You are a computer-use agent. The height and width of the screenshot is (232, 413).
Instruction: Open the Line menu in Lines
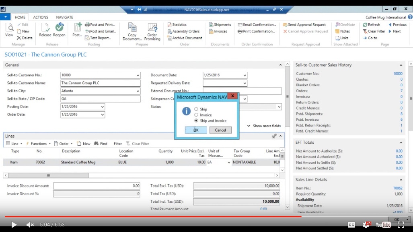[14, 144]
